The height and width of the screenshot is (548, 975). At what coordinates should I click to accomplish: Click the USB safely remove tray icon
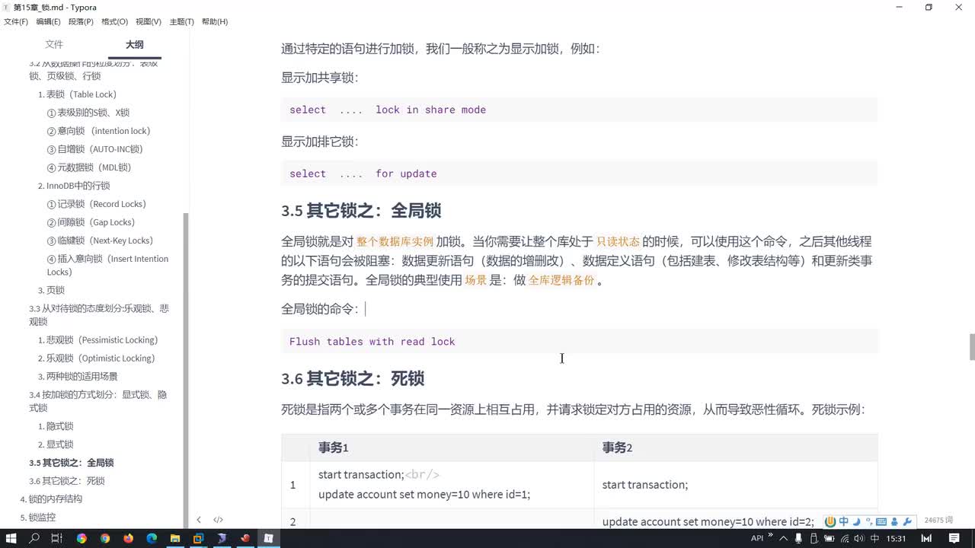point(813,538)
